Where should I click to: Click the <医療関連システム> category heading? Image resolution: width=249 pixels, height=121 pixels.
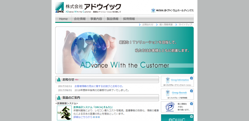coord(67,103)
